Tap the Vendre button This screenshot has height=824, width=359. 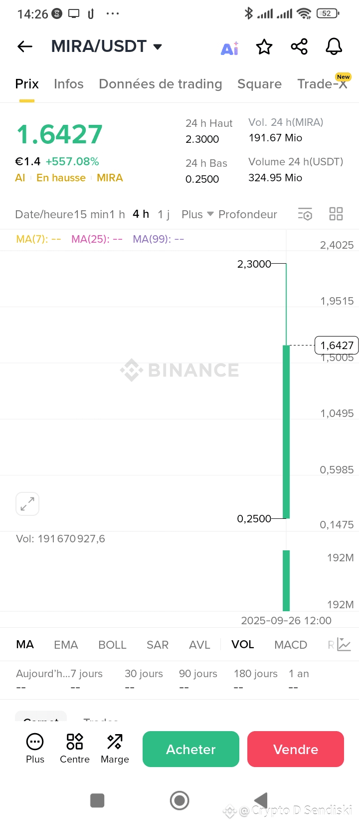click(x=296, y=749)
